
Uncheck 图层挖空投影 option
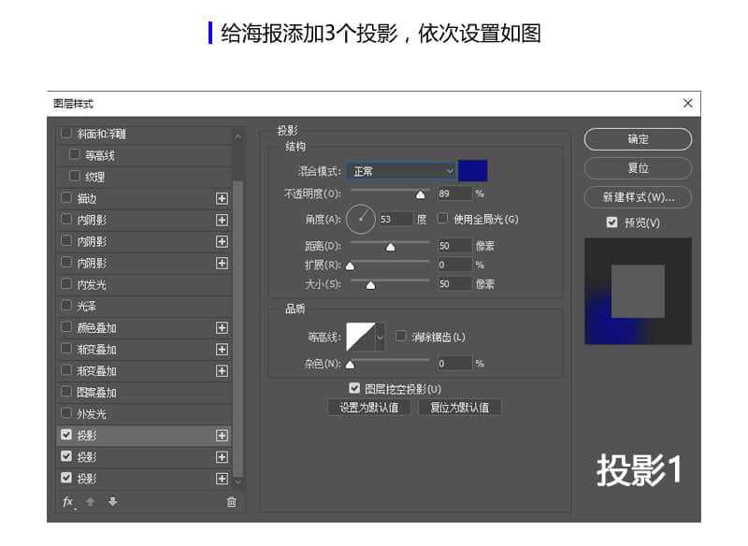[x=354, y=389]
